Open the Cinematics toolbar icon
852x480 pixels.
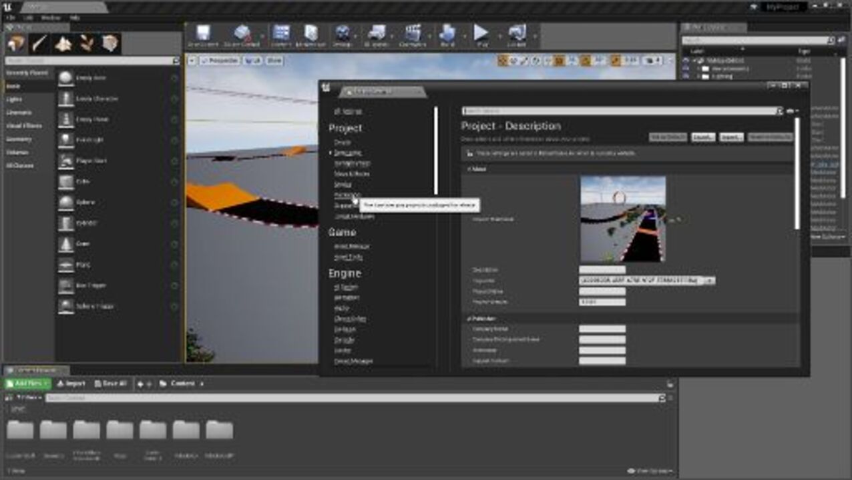tap(413, 35)
